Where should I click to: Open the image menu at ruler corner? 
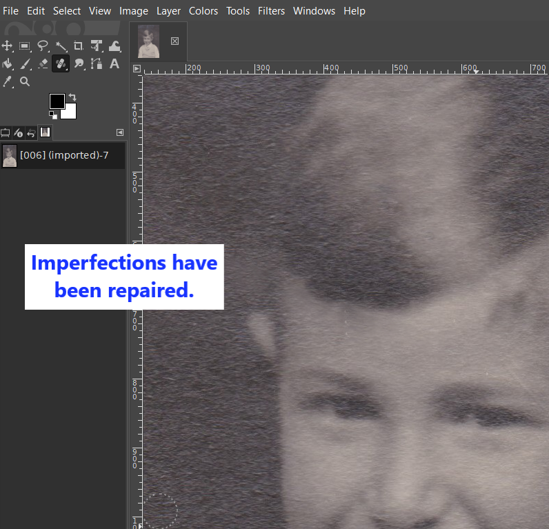(x=137, y=68)
